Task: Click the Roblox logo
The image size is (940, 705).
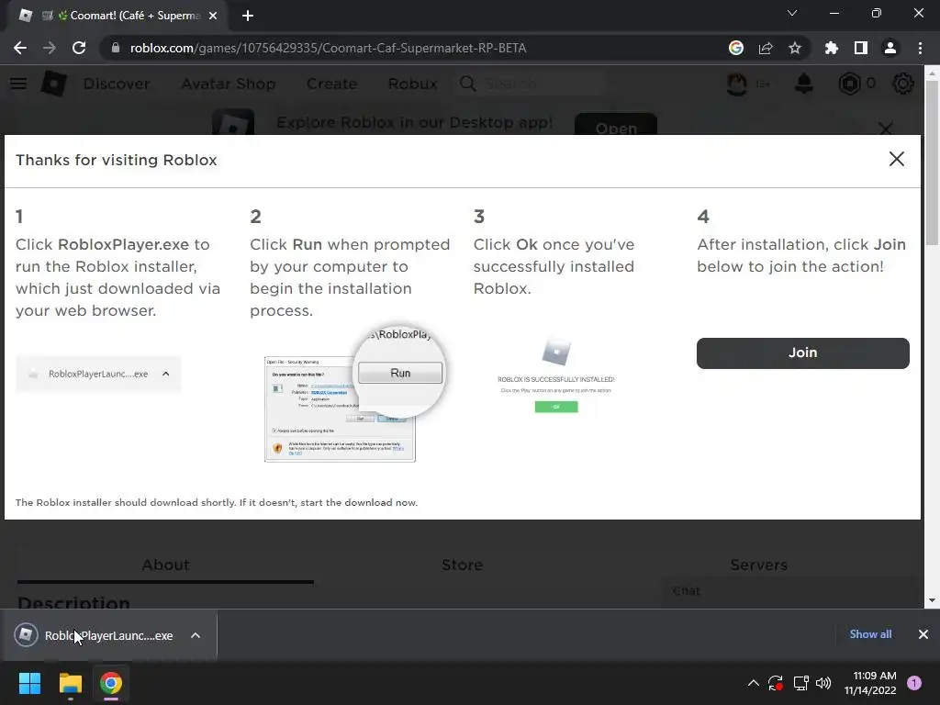Action: pyautogui.click(x=53, y=84)
